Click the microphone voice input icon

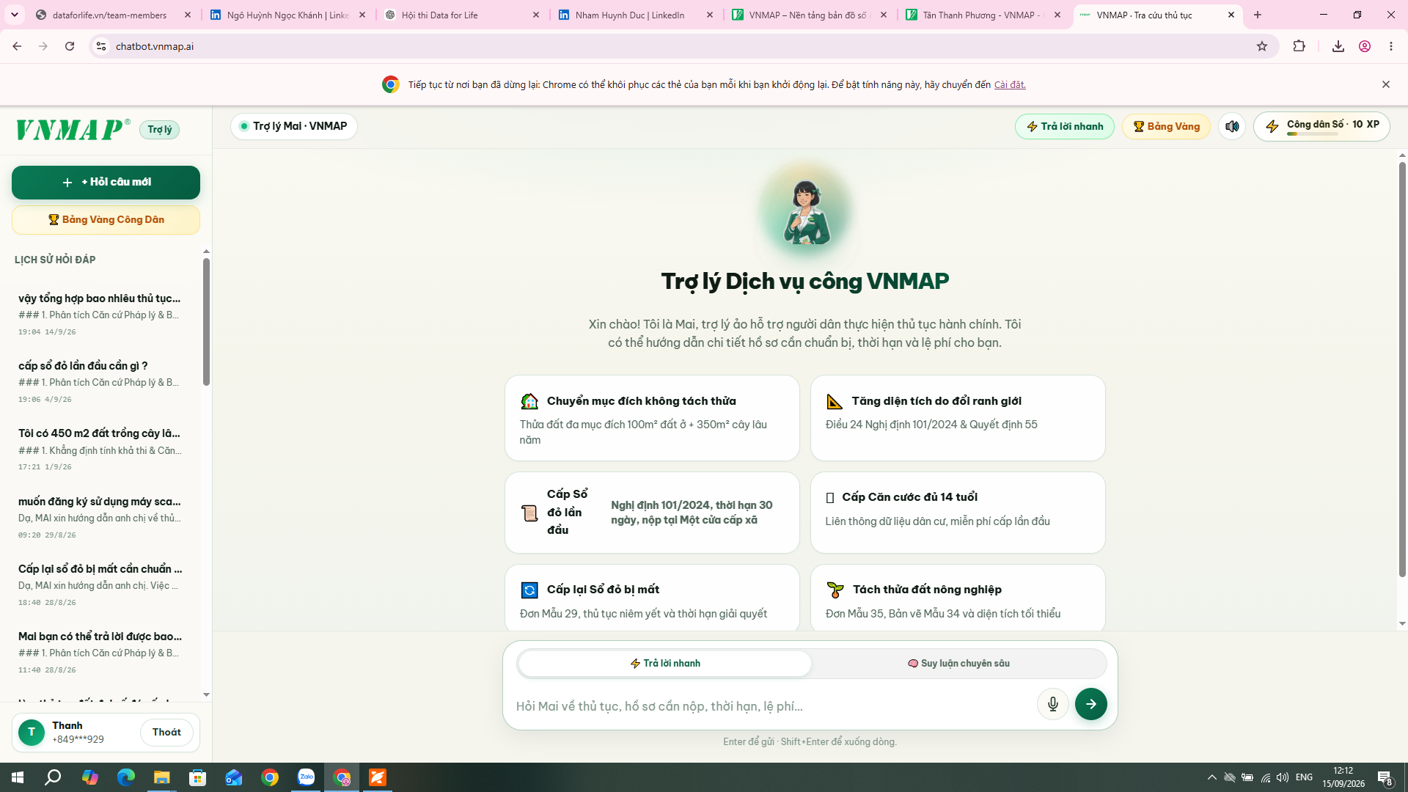1052,704
